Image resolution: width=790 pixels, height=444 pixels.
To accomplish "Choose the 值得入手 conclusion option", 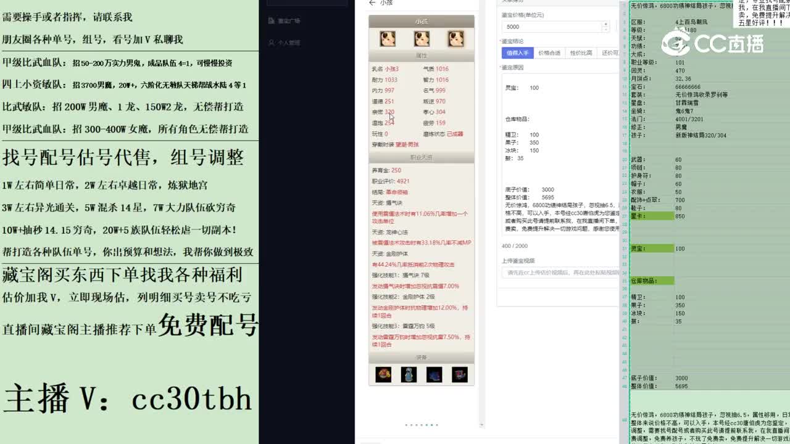I will (517, 53).
